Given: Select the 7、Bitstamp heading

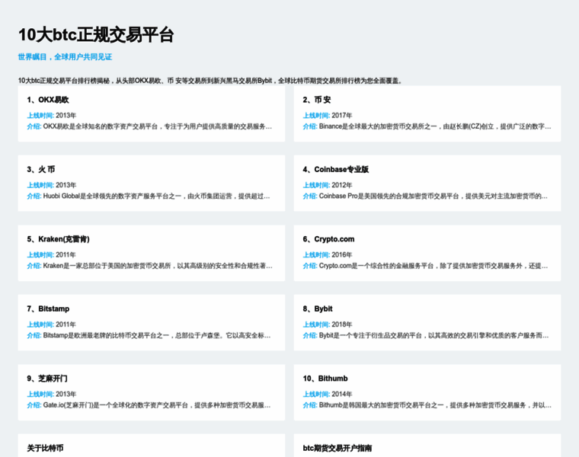Looking at the screenshot, I should pos(48,308).
